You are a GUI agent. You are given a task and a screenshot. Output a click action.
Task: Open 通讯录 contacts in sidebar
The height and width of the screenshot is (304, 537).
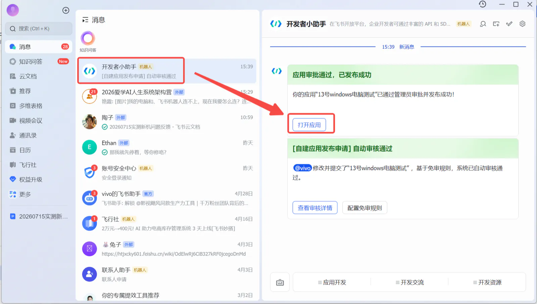(x=39, y=135)
